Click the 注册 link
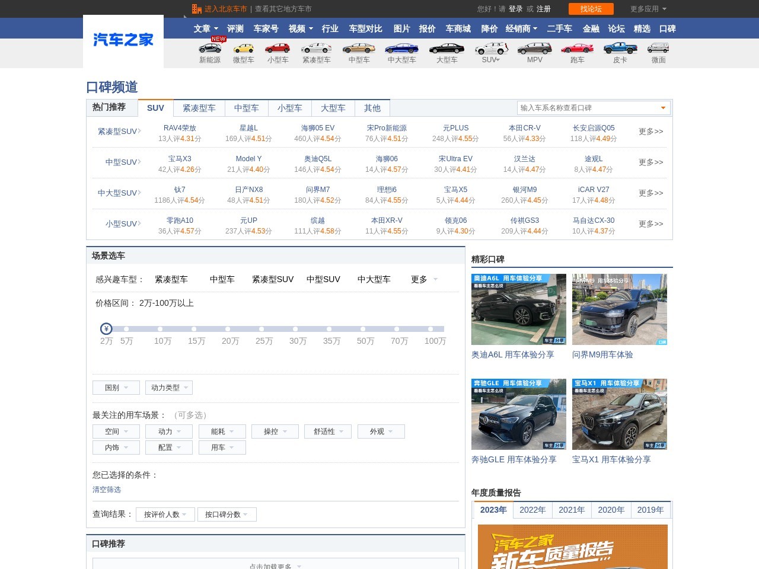Image resolution: width=759 pixels, height=569 pixels. pos(544,9)
